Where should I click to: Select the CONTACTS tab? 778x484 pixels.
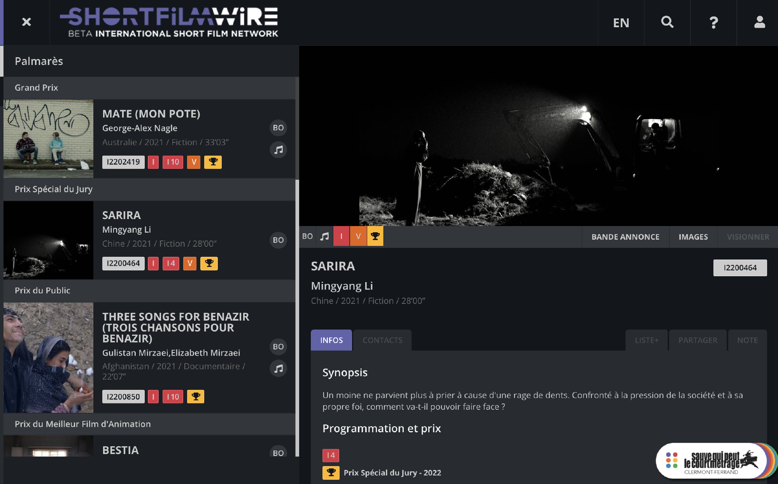click(382, 340)
